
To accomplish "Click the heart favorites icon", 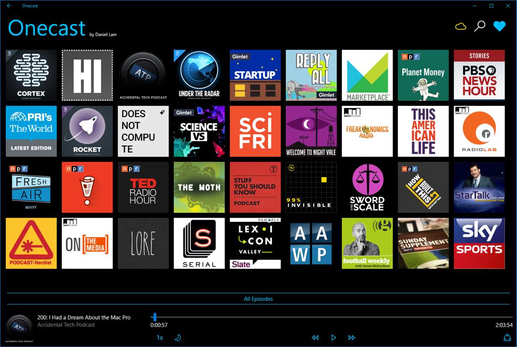I will tap(499, 27).
